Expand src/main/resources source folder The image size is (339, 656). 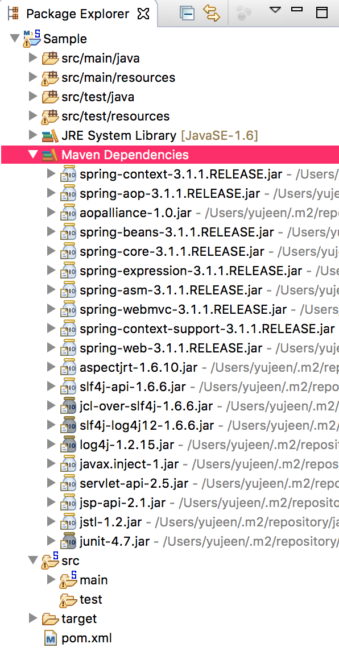[x=33, y=77]
